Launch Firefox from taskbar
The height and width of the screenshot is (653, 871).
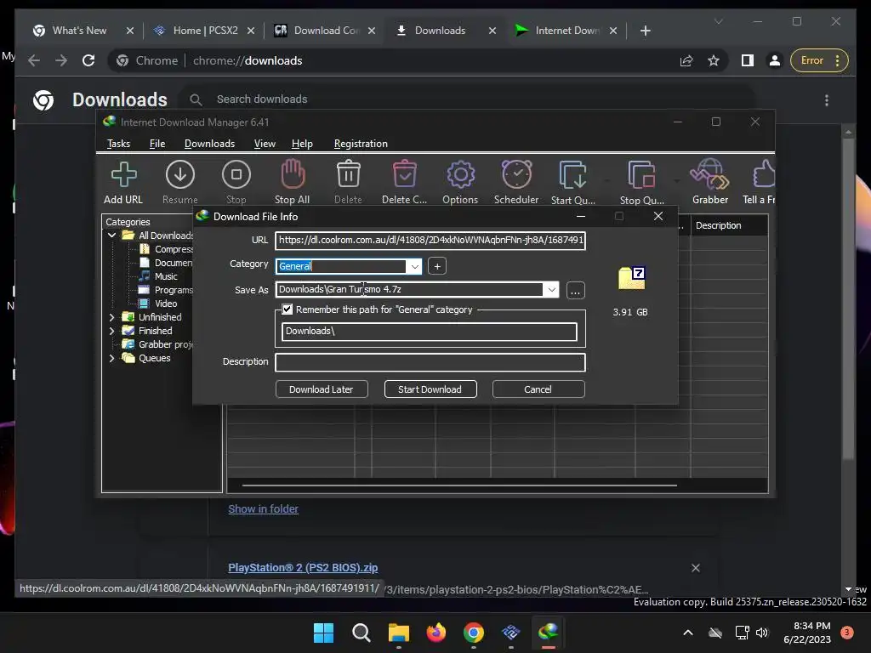[x=436, y=633]
